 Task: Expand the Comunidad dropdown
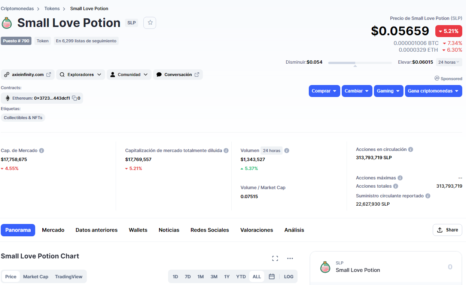[129, 75]
